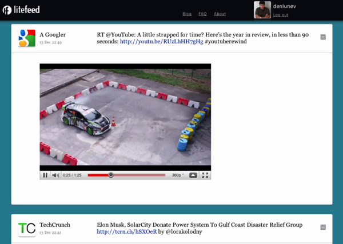Screen dimensions: 343x244
Task: Open the FAQ page
Action: (x=202, y=14)
